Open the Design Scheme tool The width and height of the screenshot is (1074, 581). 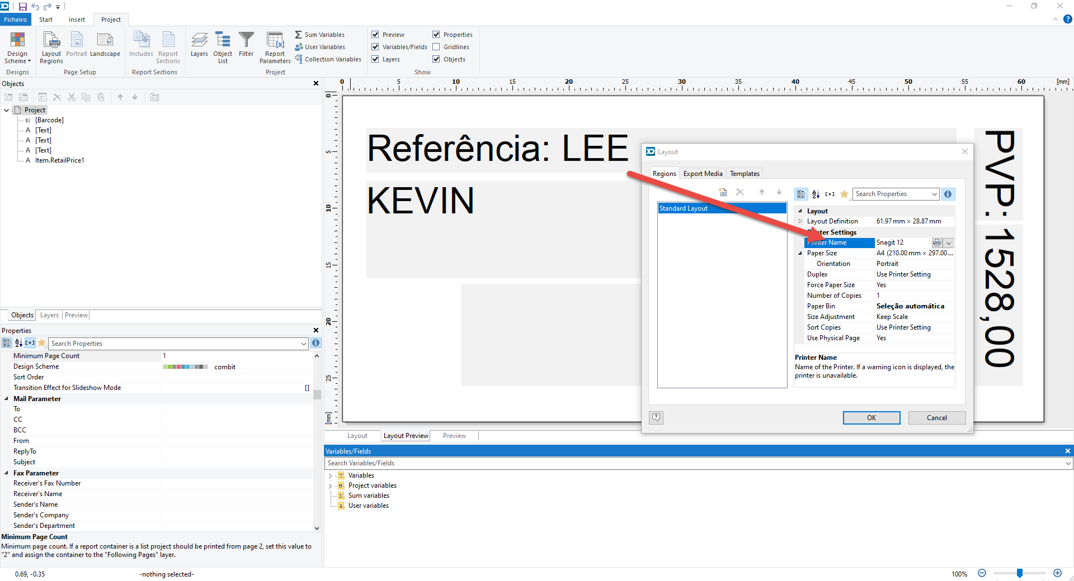(17, 47)
